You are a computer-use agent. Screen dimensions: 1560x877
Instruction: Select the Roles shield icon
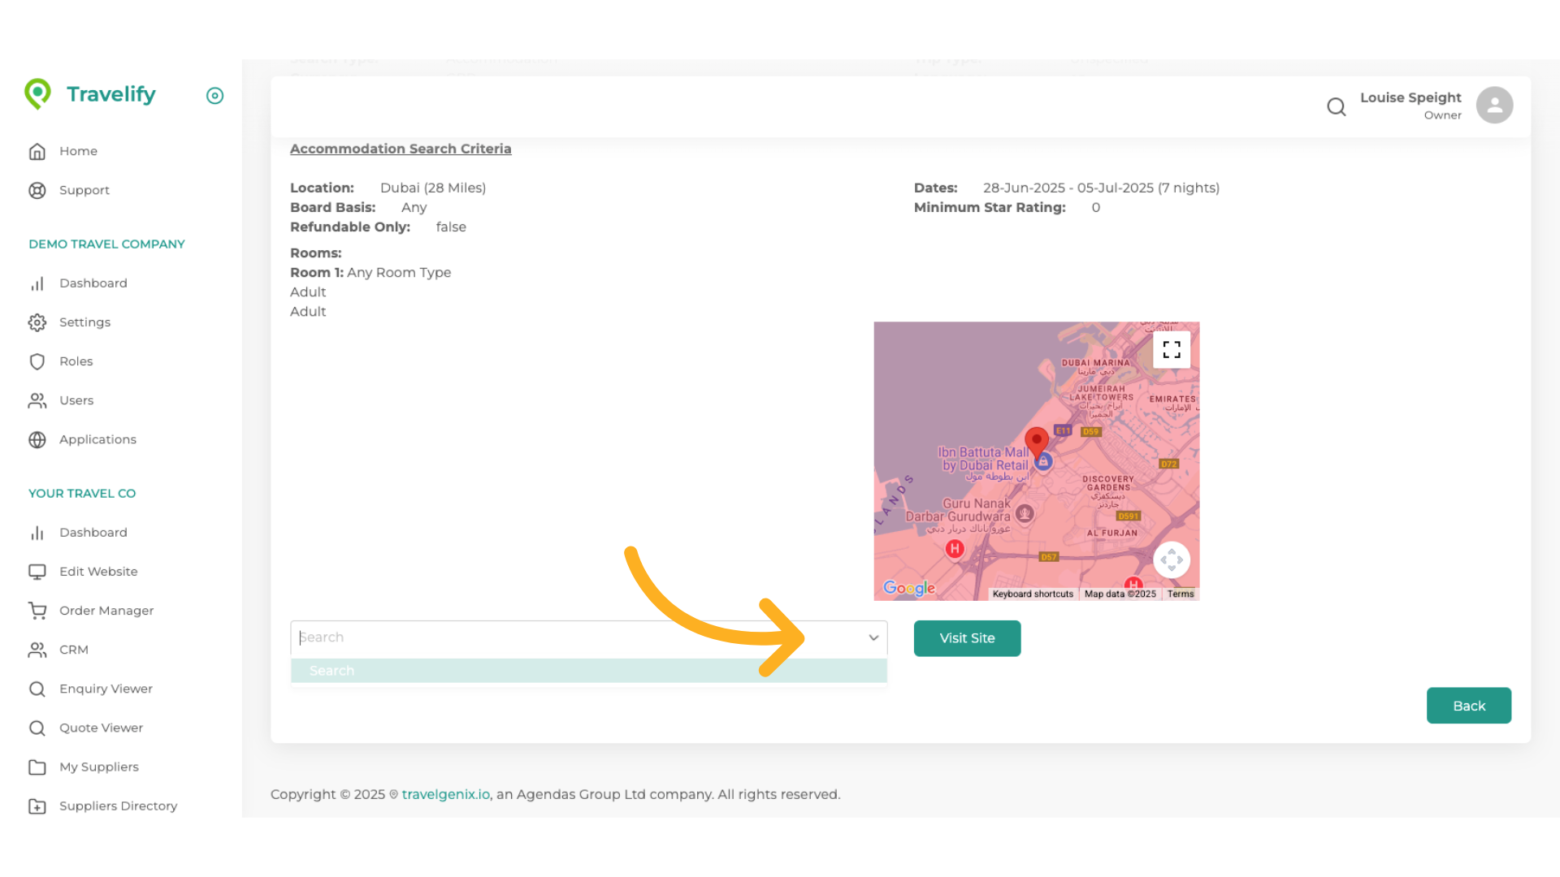37,361
